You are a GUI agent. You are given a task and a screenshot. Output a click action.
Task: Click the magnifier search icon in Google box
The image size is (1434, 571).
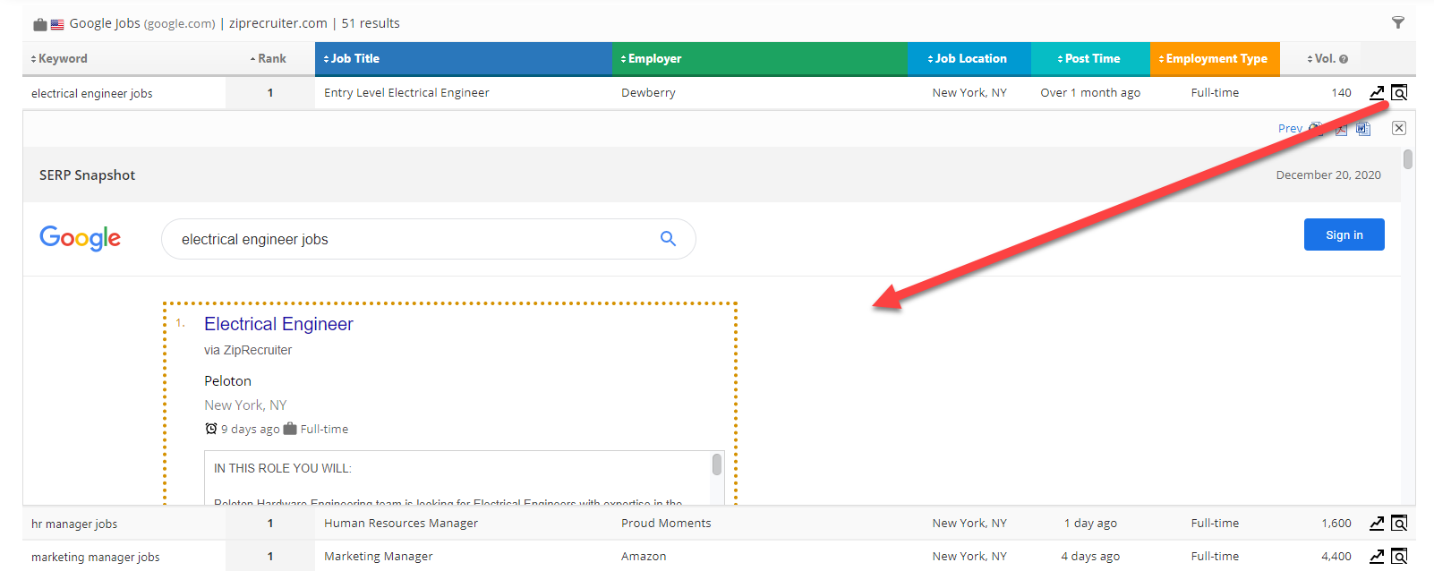(668, 238)
